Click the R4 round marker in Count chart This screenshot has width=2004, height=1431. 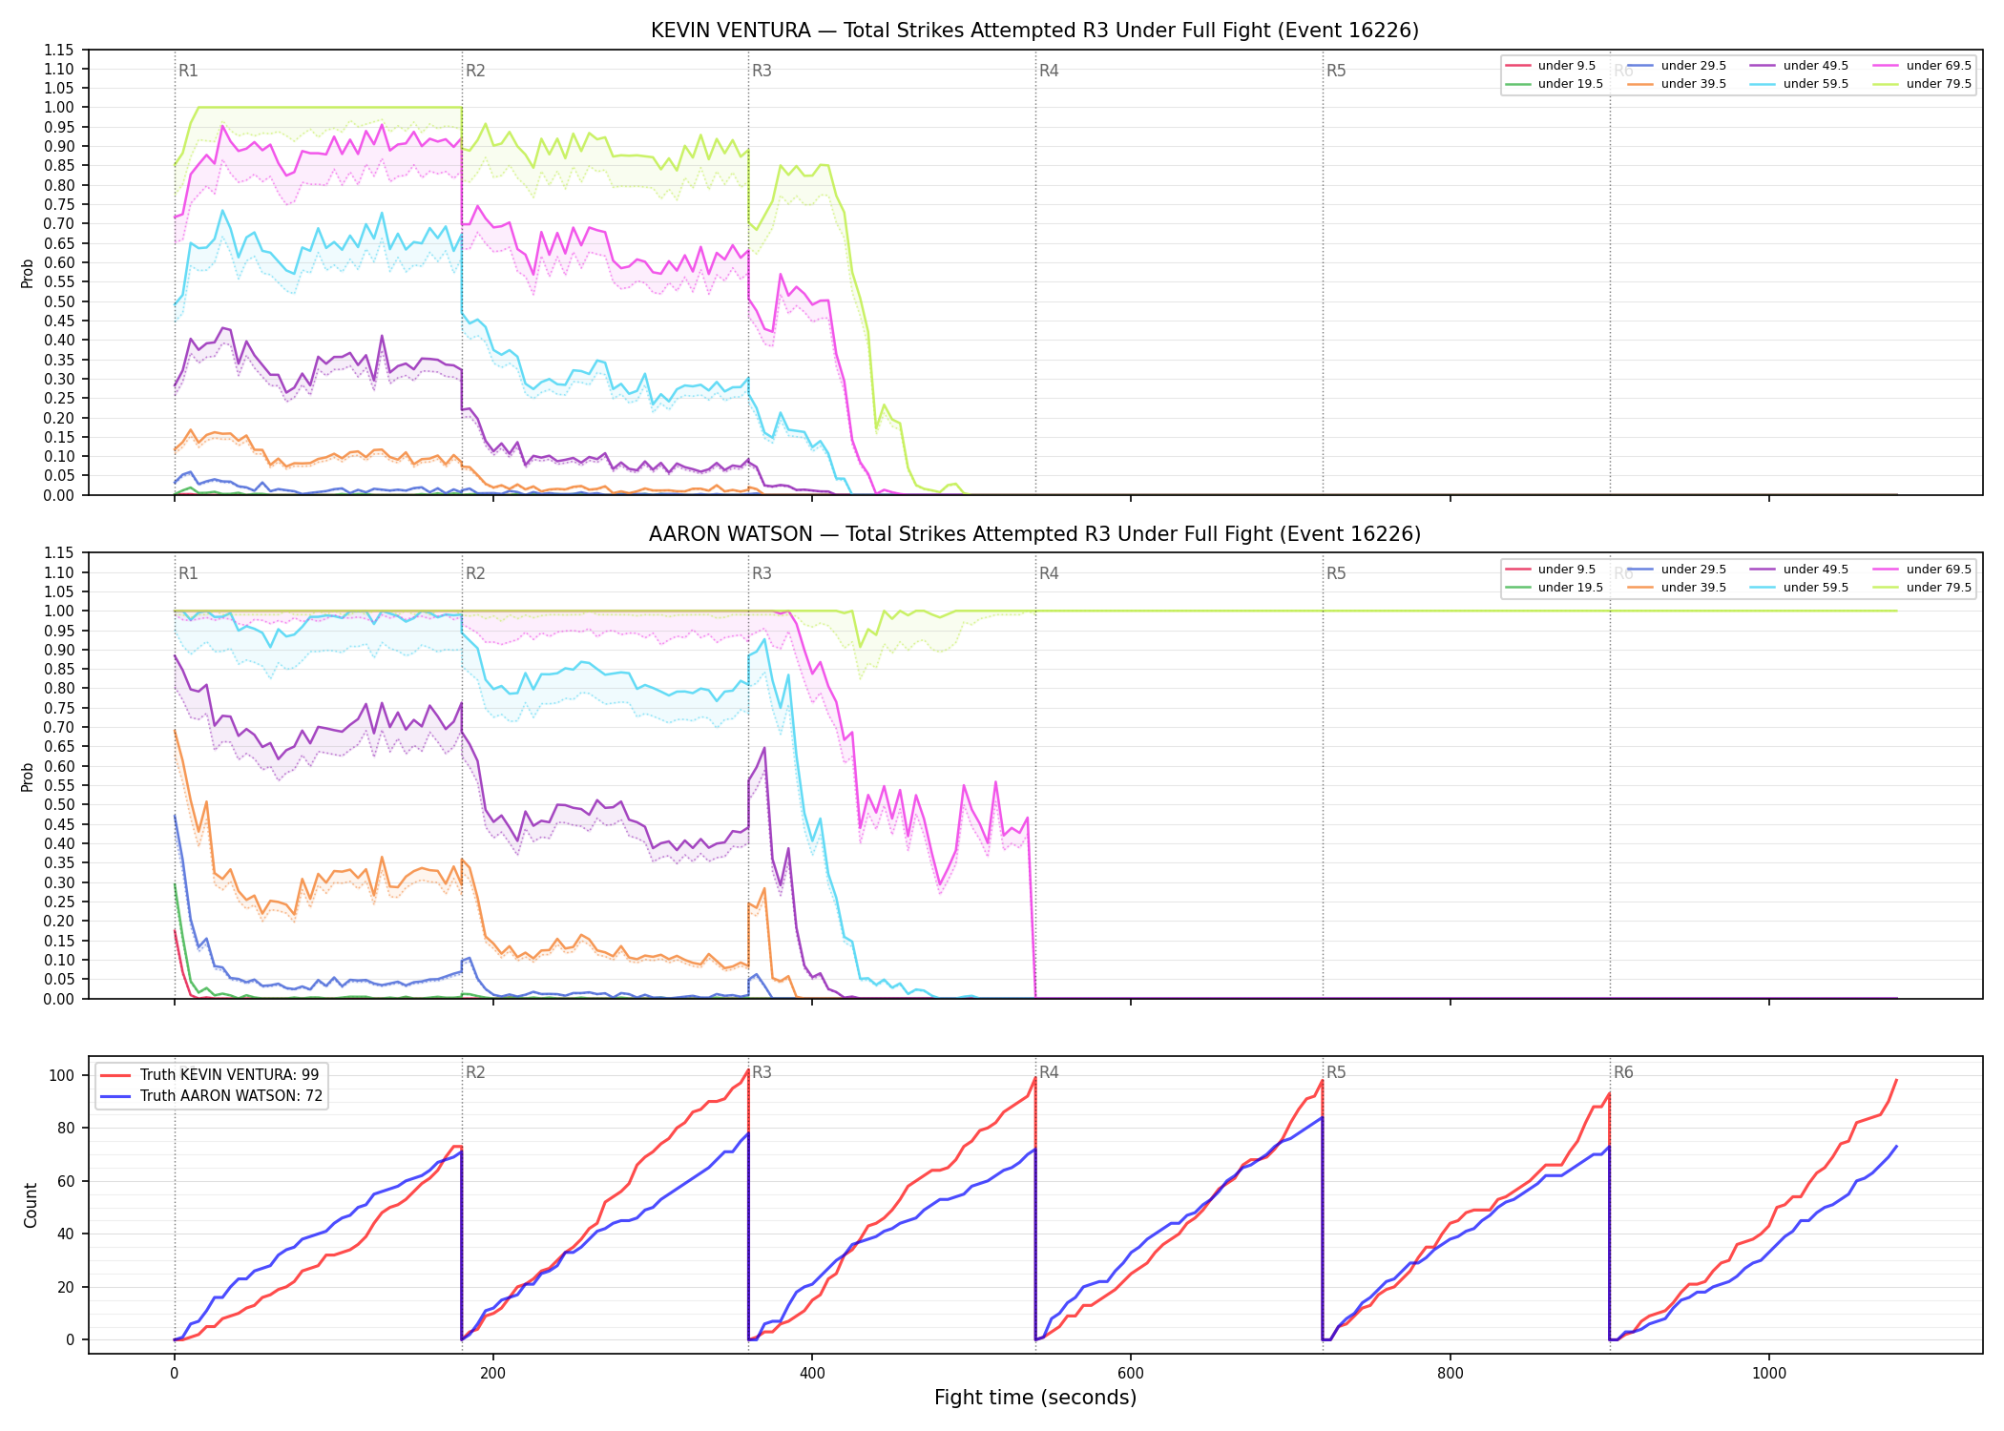pos(1049,1072)
